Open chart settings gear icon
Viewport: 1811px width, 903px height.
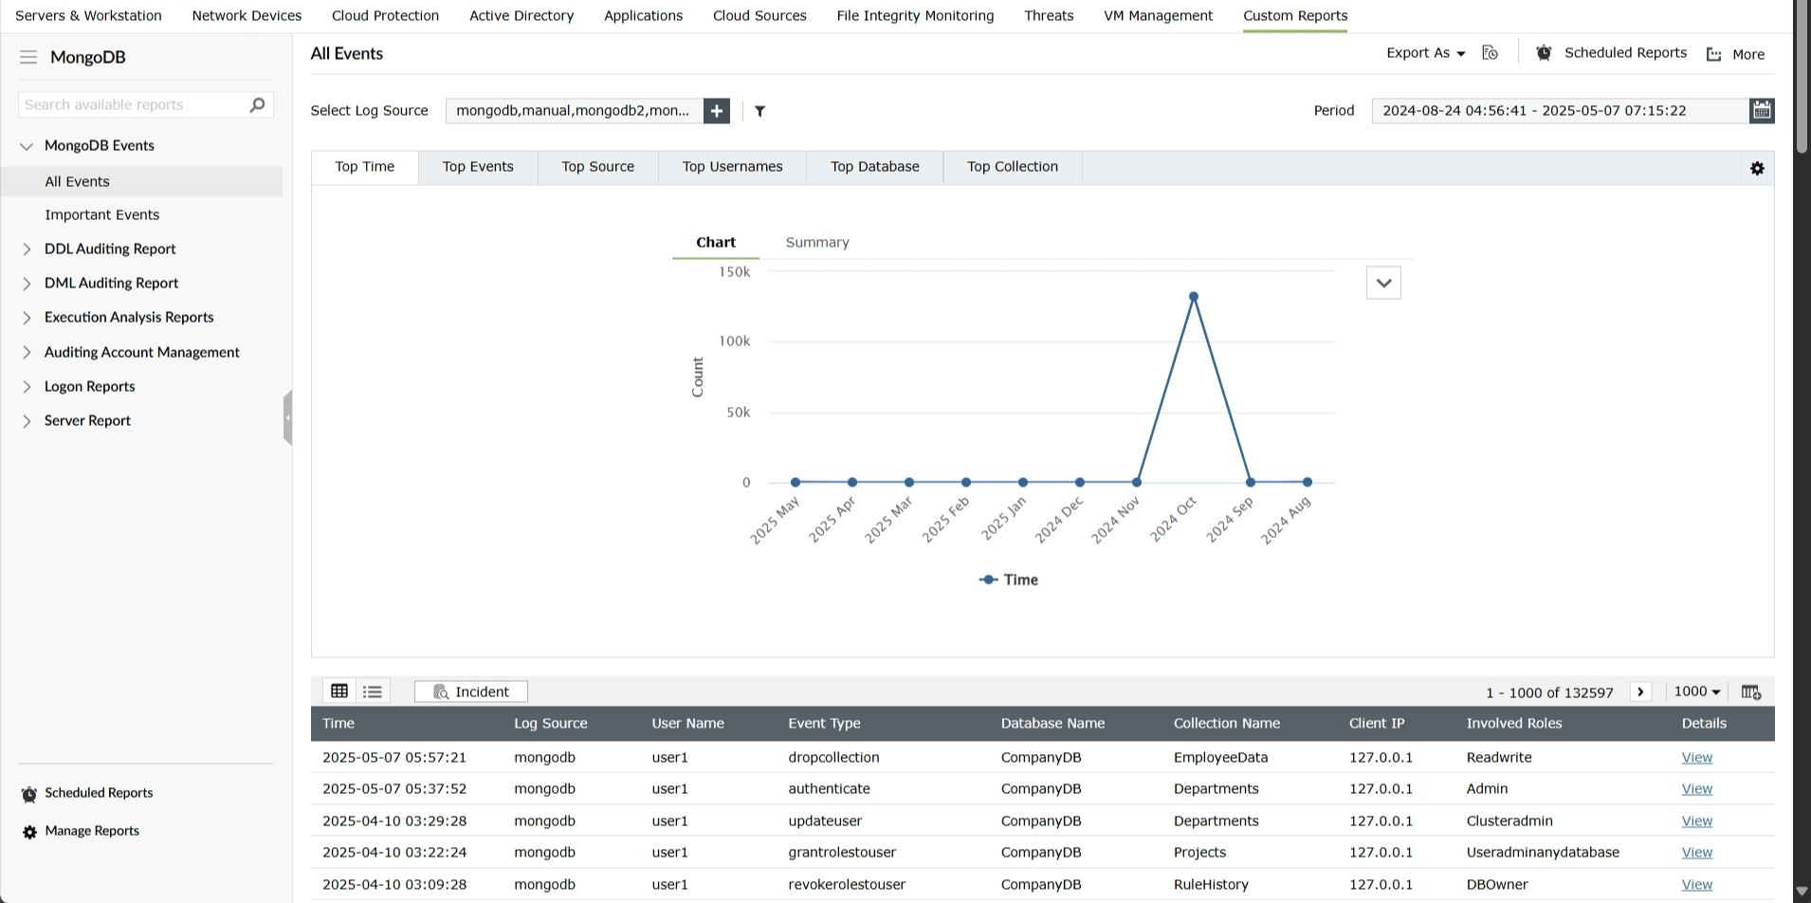tap(1757, 168)
